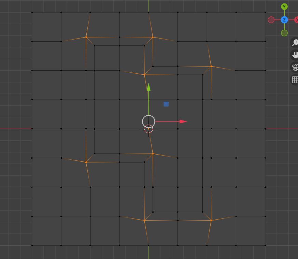Click the red positive X gizmo ball
The height and width of the screenshot is (259, 298).
[296, 20]
